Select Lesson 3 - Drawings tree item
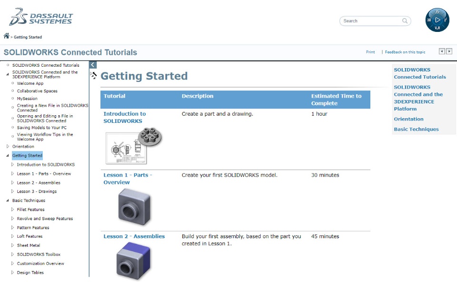Image resolution: width=457 pixels, height=282 pixels. (x=37, y=191)
